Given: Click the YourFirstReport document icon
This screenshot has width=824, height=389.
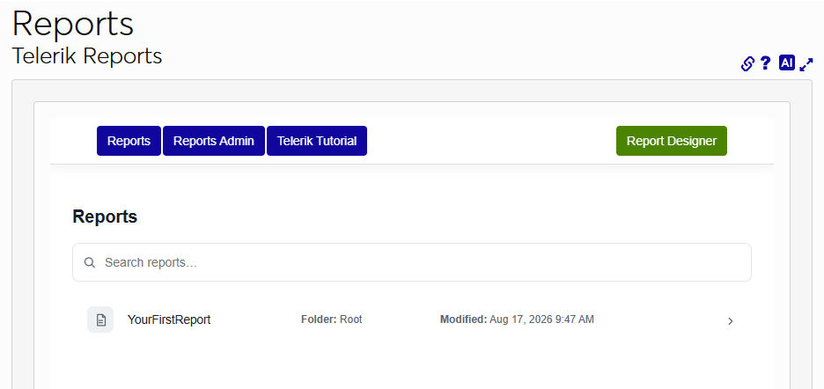Looking at the screenshot, I should point(100,319).
